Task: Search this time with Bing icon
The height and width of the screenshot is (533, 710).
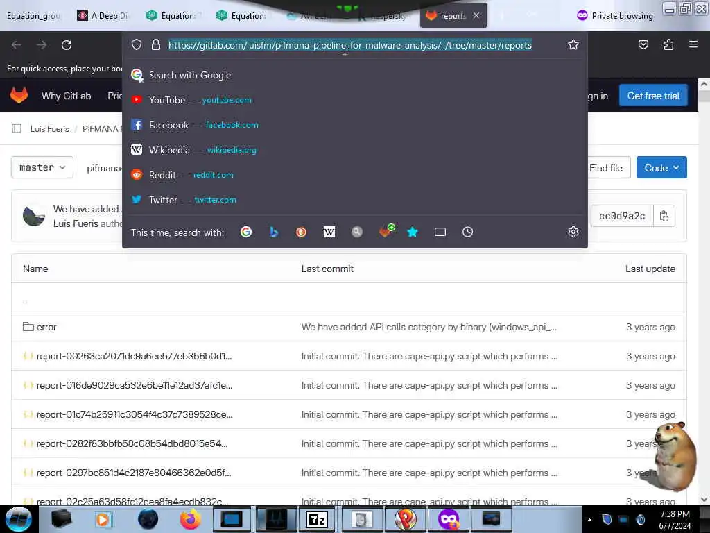Action: [x=273, y=232]
